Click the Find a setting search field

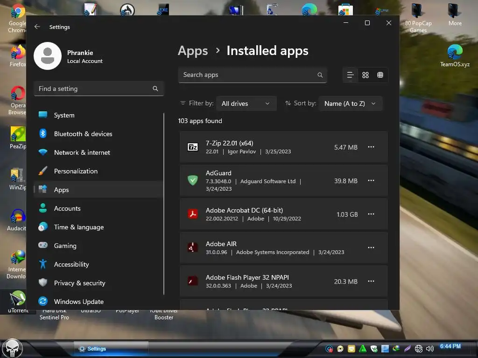(99, 89)
